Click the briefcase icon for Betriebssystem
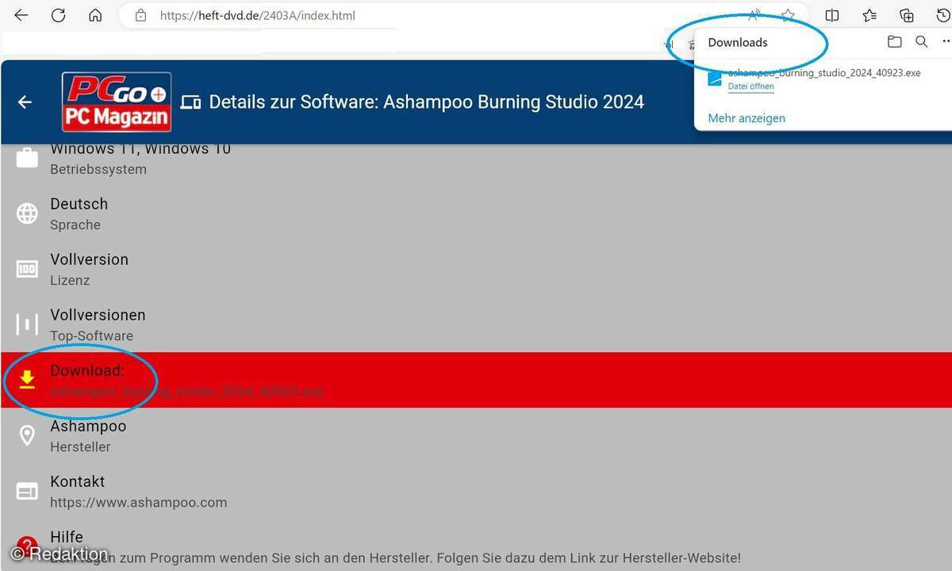 tap(27, 158)
